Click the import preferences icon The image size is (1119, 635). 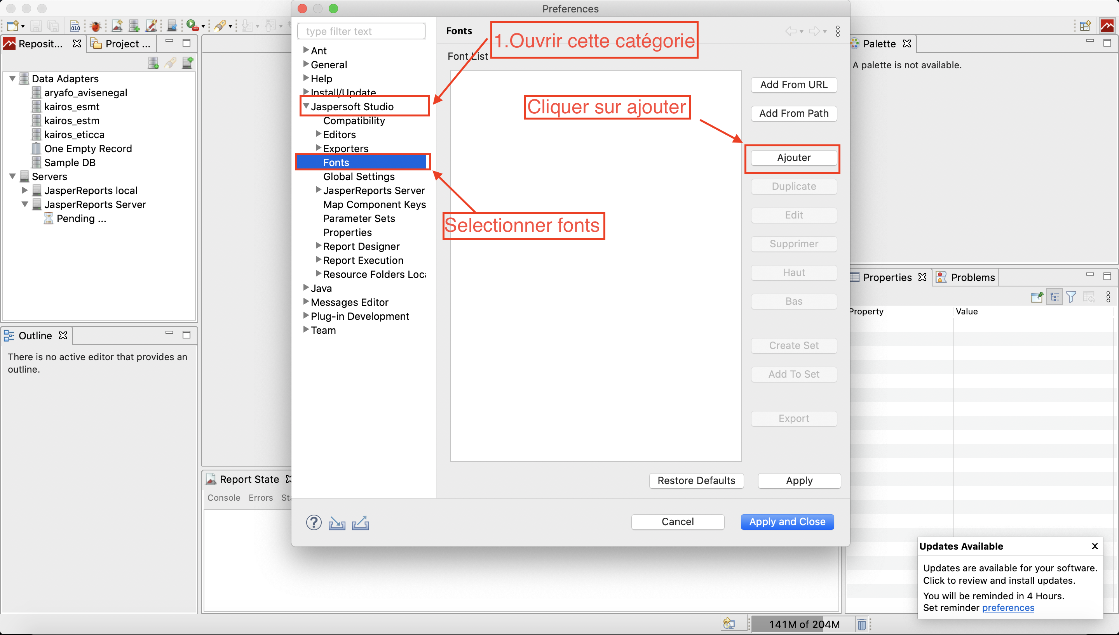(336, 522)
